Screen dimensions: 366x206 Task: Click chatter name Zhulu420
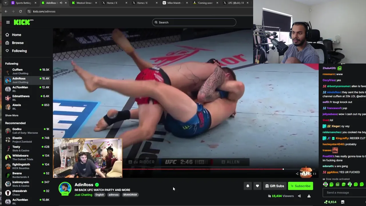point(329,68)
